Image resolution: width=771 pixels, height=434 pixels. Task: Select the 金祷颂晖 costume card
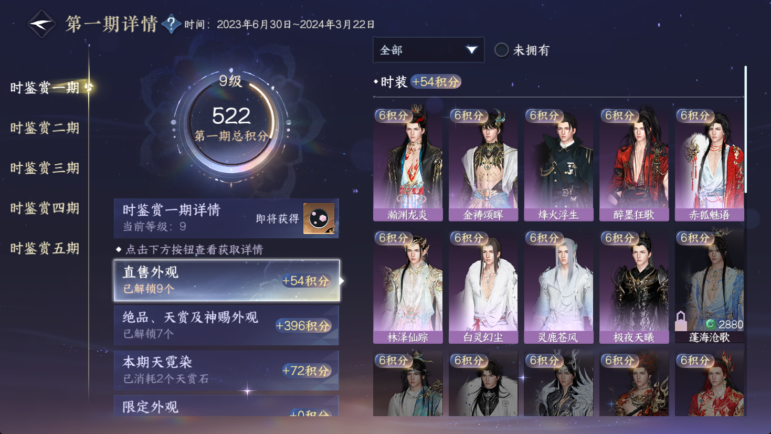coord(483,164)
